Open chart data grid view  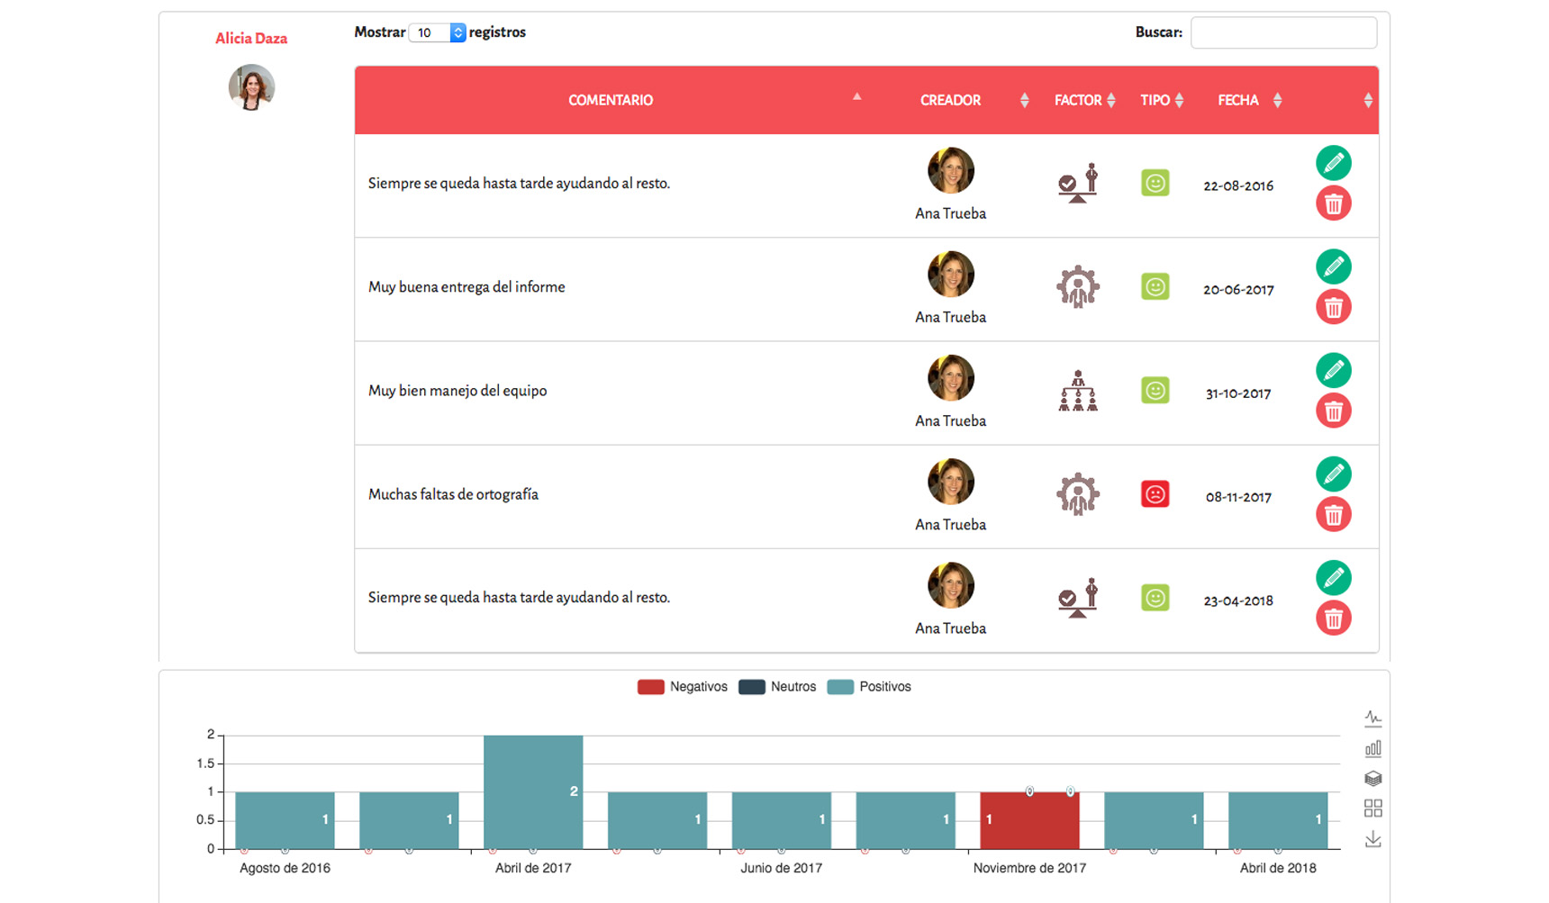[x=1372, y=808]
